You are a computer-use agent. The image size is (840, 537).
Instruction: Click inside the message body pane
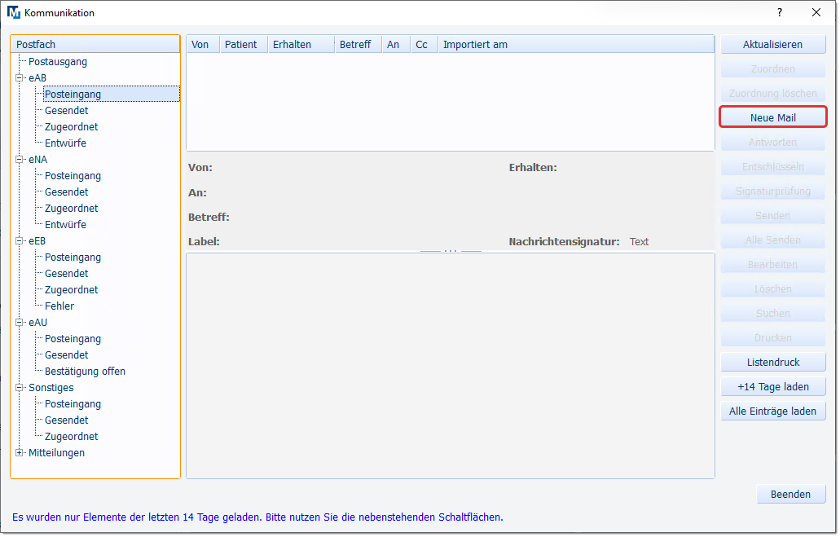451,366
